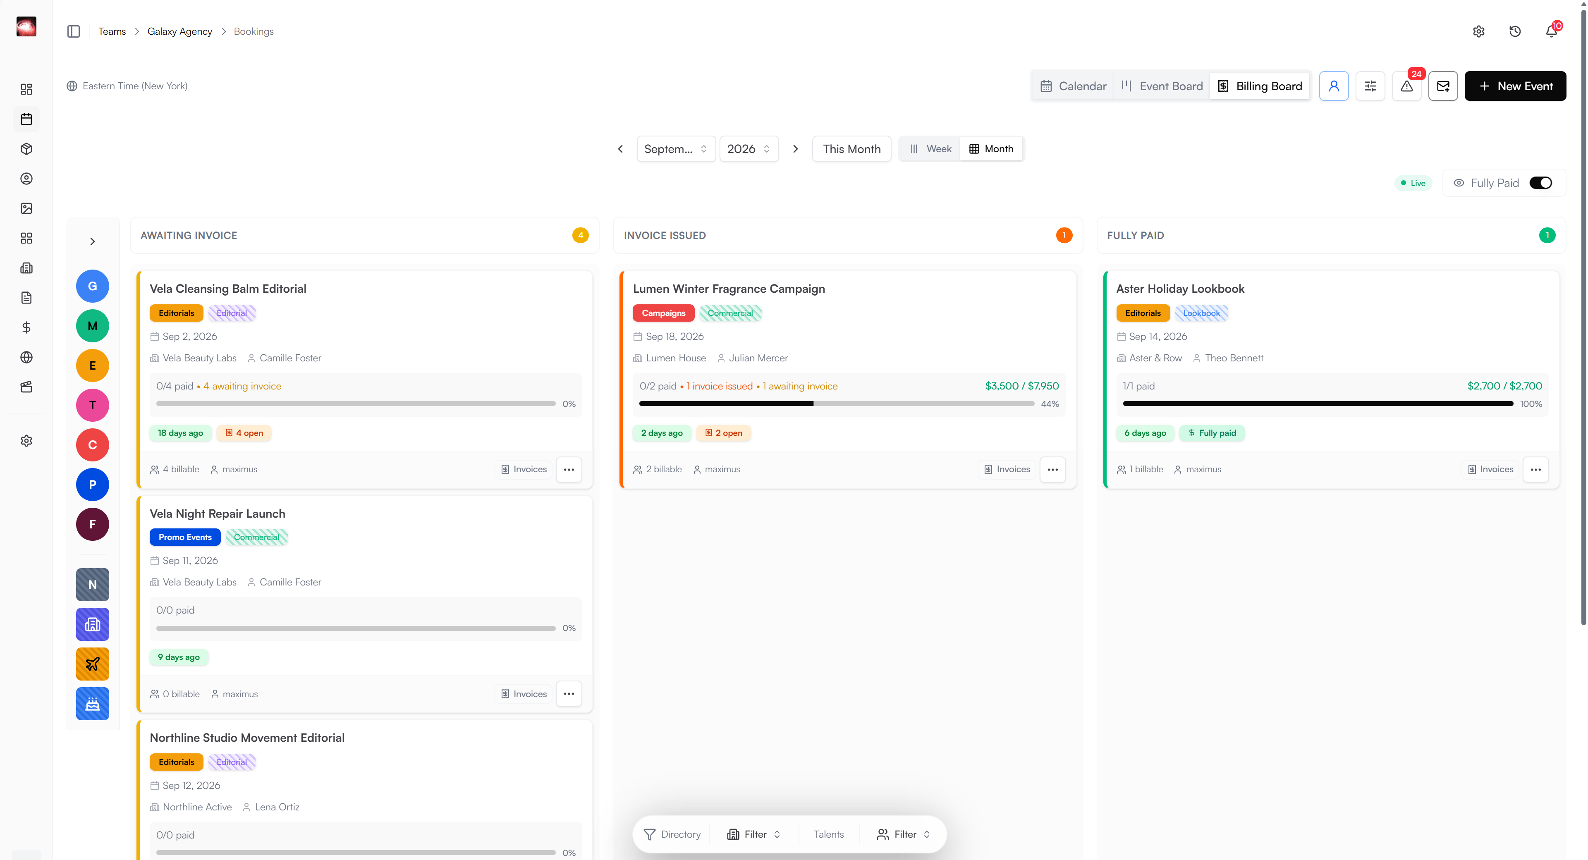Open Invoices on Aster Holiday Lookbook card
This screenshot has height=860, width=1588.
pos(1490,469)
